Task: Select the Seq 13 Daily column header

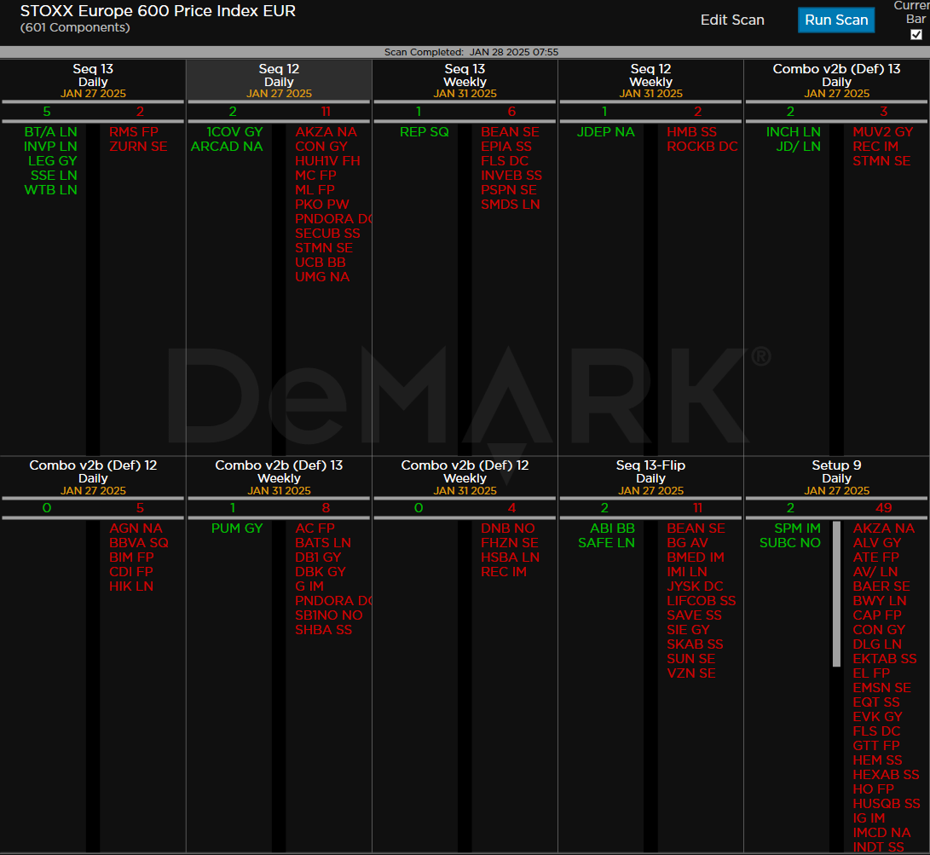Action: [x=93, y=81]
